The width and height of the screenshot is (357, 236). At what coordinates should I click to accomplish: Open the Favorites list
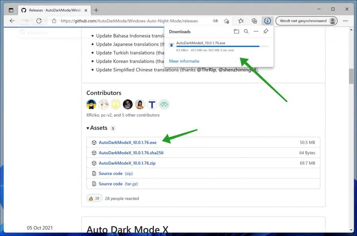point(241,21)
